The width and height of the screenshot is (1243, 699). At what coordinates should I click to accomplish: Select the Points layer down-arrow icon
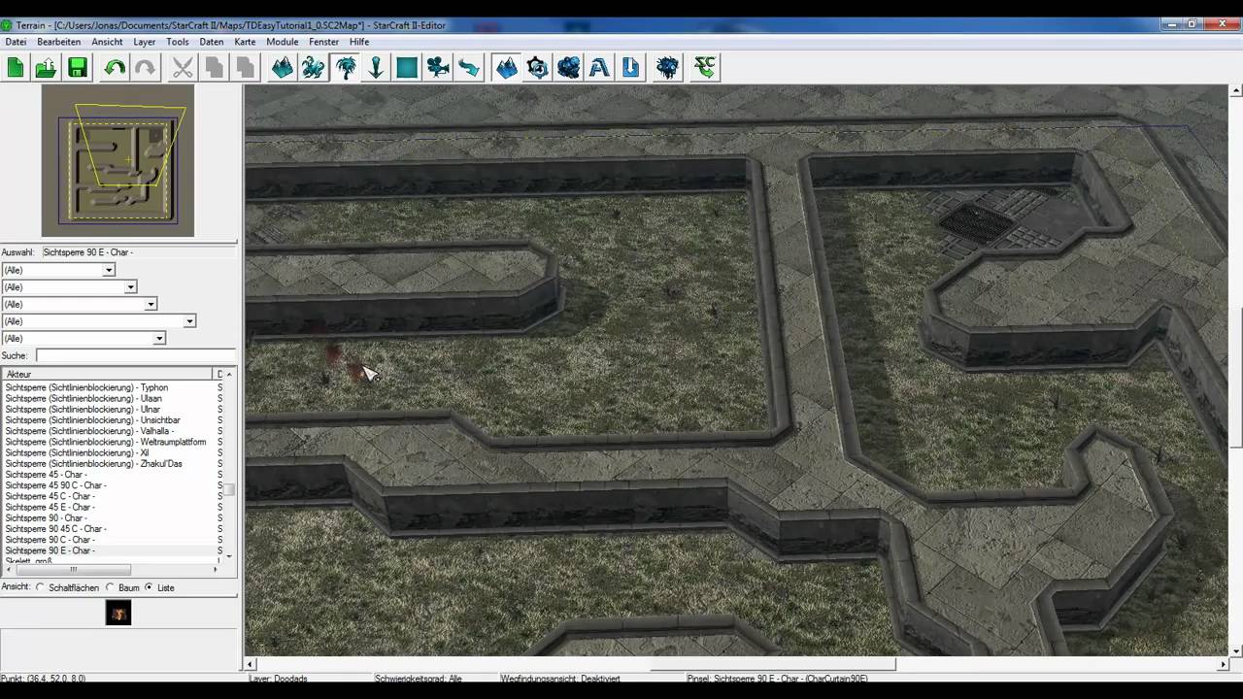[376, 67]
